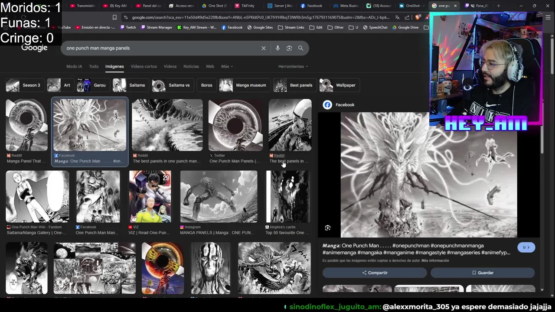Click 'The best panels in one punch man' title

(166, 161)
